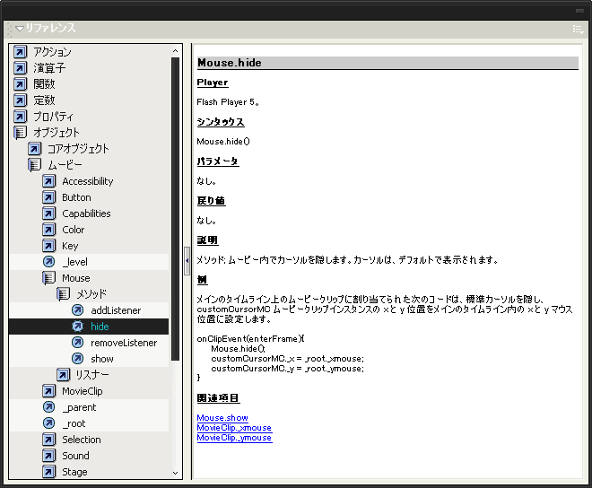Follow the Mouse.show link
This screenshot has height=488, width=592.
click(222, 418)
